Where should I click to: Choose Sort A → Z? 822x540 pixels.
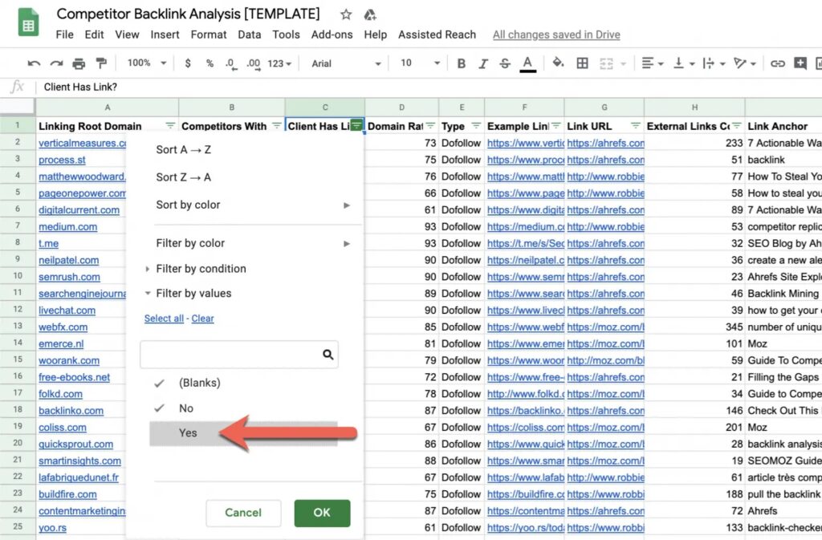(x=184, y=150)
